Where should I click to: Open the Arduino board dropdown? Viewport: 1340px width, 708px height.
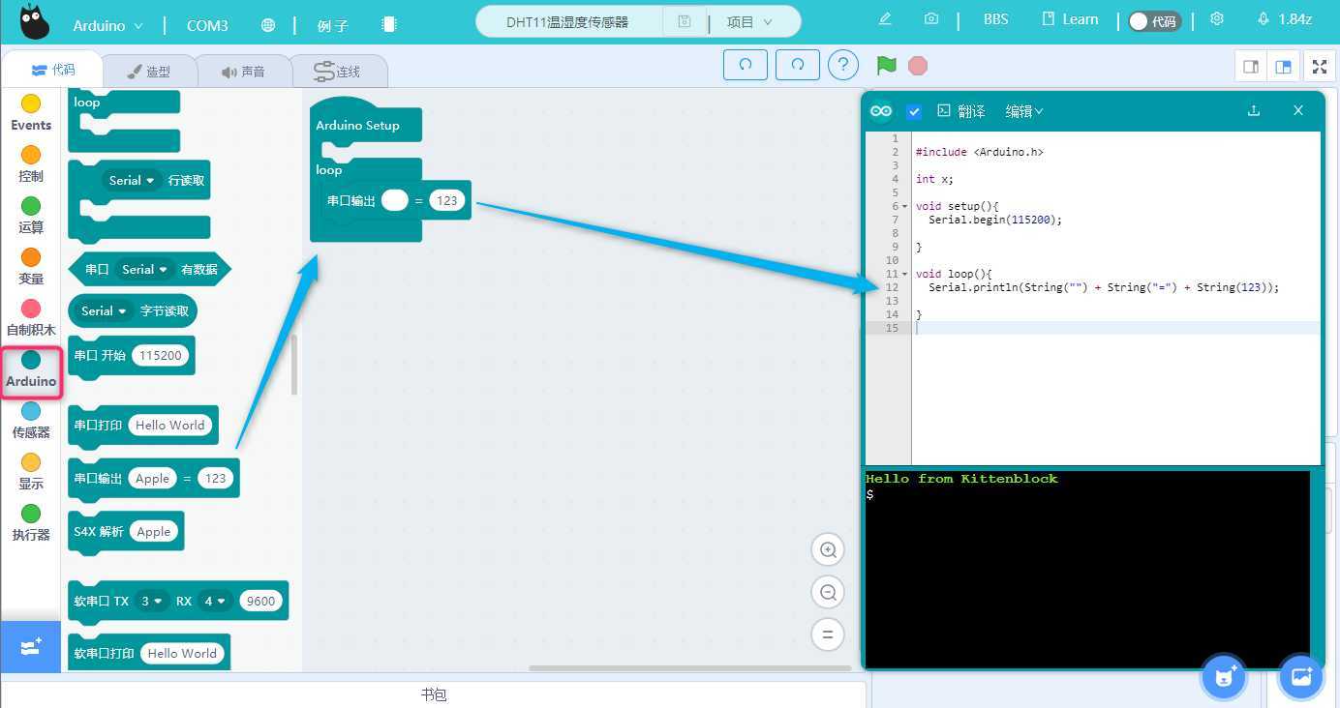tap(107, 25)
